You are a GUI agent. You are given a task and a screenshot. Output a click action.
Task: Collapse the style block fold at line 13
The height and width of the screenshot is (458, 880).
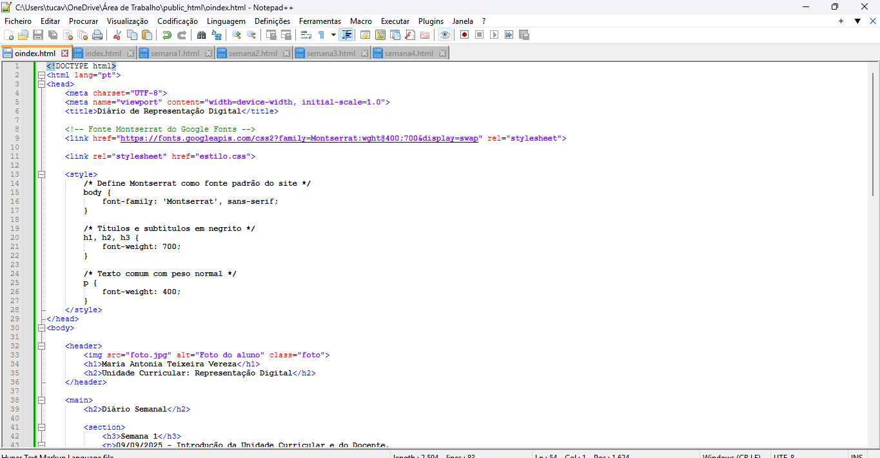pyautogui.click(x=41, y=174)
